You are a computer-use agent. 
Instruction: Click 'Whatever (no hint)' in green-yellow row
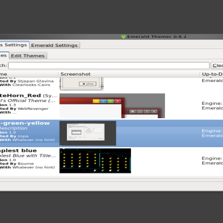click(33, 140)
